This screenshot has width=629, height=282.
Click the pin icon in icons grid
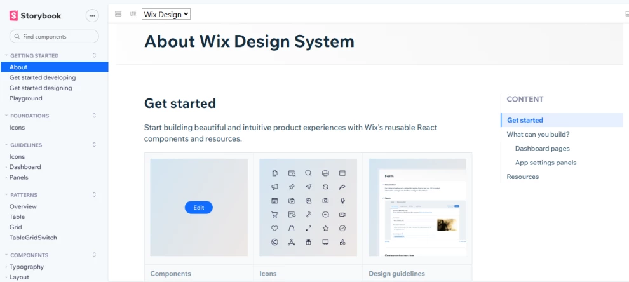(x=292, y=187)
